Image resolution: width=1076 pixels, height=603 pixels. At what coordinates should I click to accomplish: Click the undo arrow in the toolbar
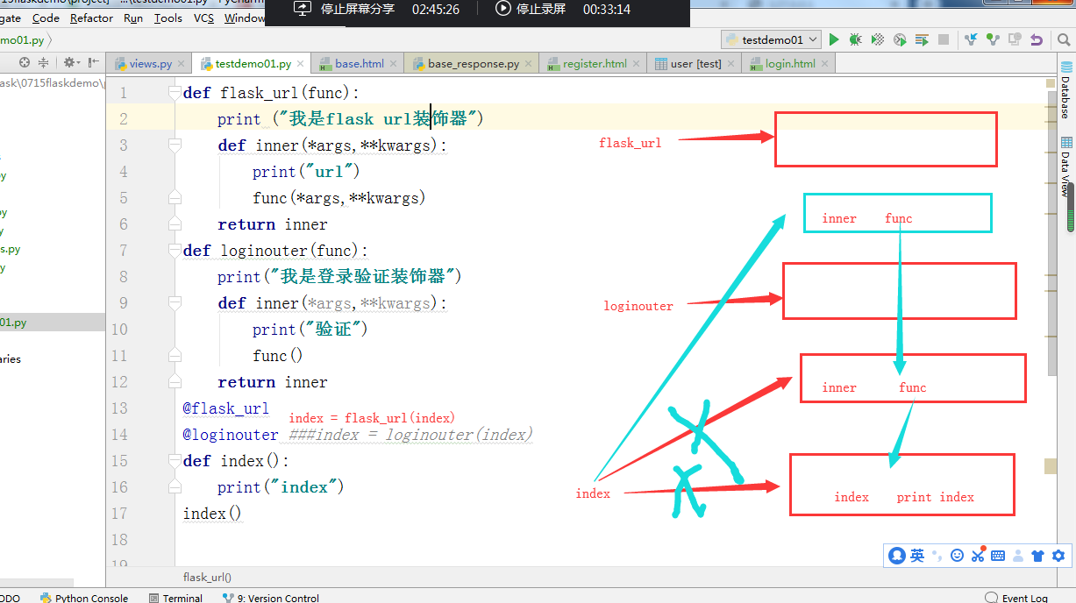point(1037,39)
